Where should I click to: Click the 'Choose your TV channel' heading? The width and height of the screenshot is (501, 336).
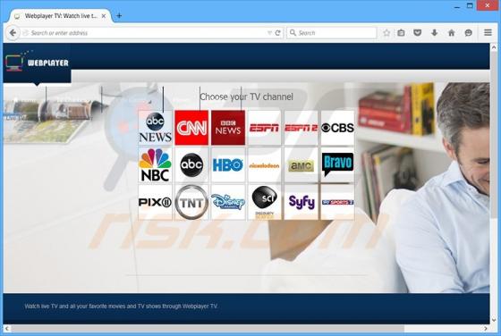point(246,97)
